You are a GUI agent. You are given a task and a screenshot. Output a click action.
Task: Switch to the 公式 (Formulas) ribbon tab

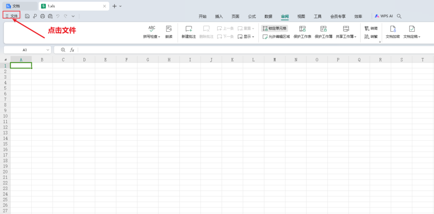252,16
